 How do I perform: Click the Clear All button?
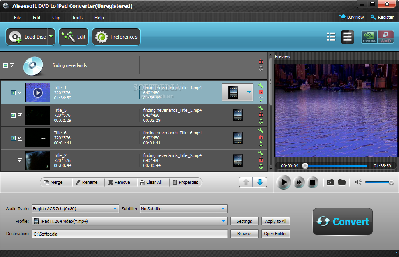151,182
